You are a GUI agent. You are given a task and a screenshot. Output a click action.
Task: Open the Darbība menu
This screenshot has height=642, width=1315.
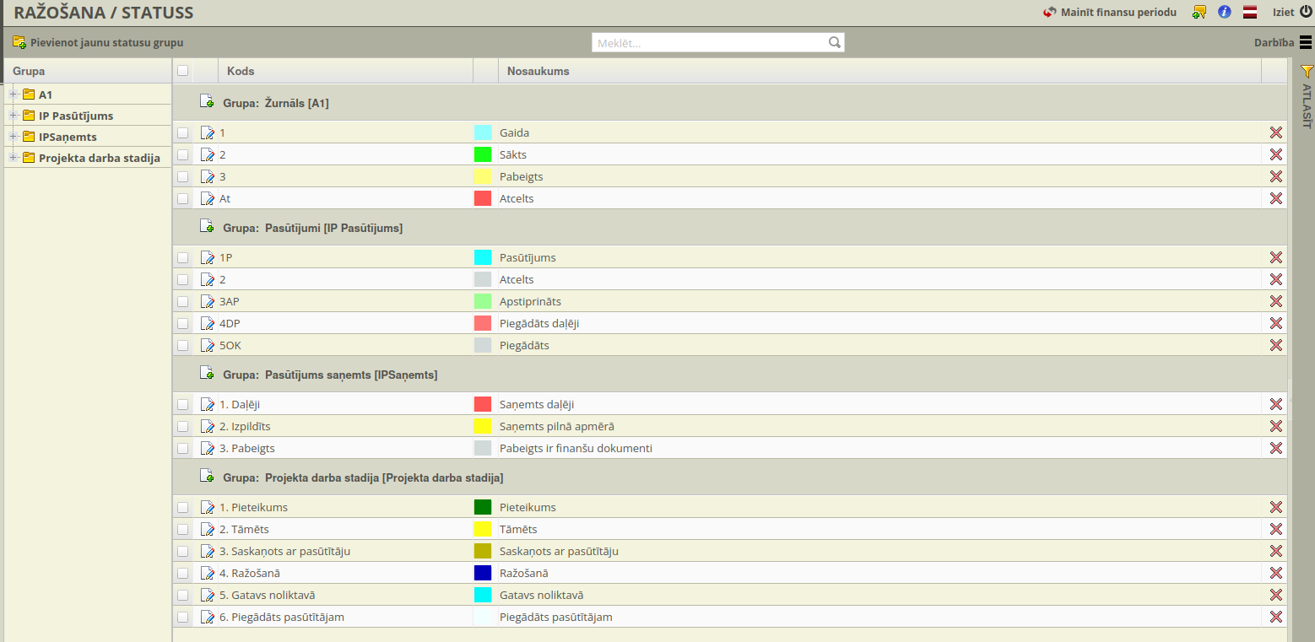coord(1282,42)
